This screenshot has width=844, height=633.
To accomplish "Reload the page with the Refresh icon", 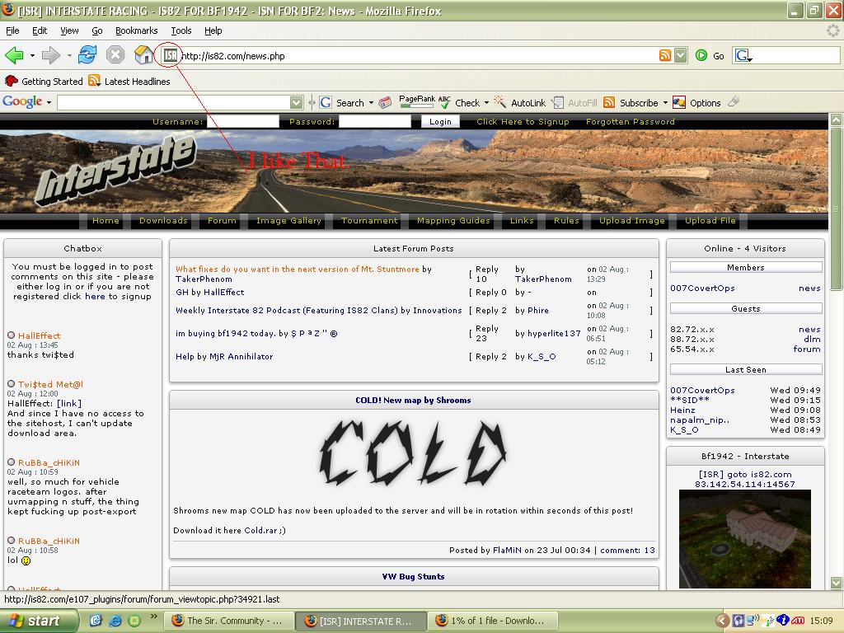I will [x=87, y=55].
